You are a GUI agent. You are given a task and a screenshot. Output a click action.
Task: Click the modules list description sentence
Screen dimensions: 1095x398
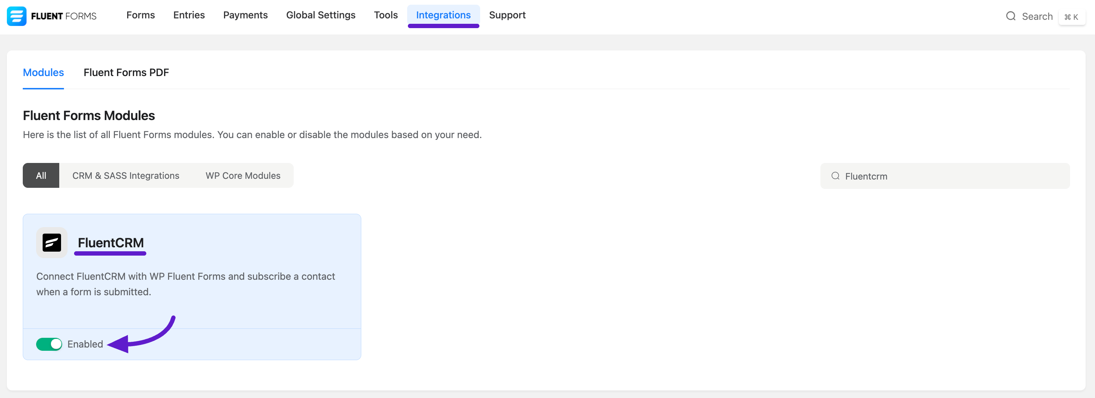[252, 135]
